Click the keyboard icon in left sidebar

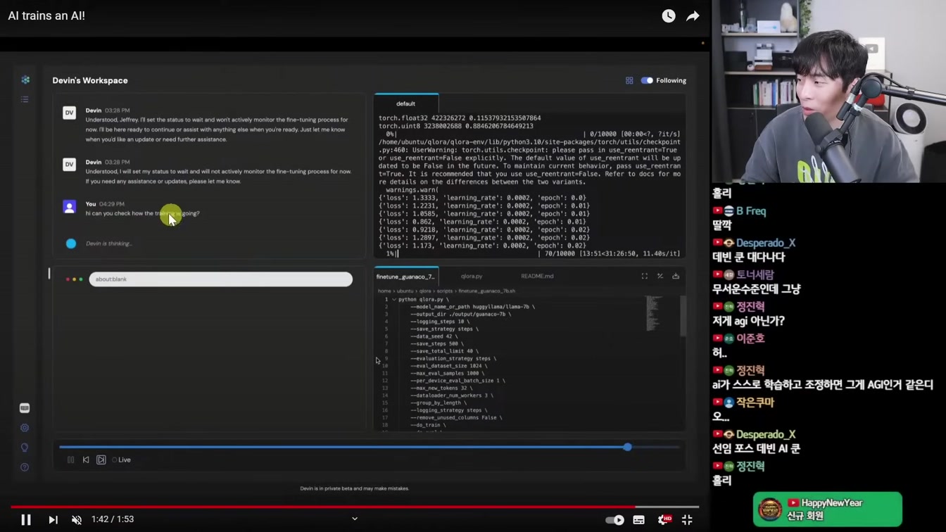(25, 408)
